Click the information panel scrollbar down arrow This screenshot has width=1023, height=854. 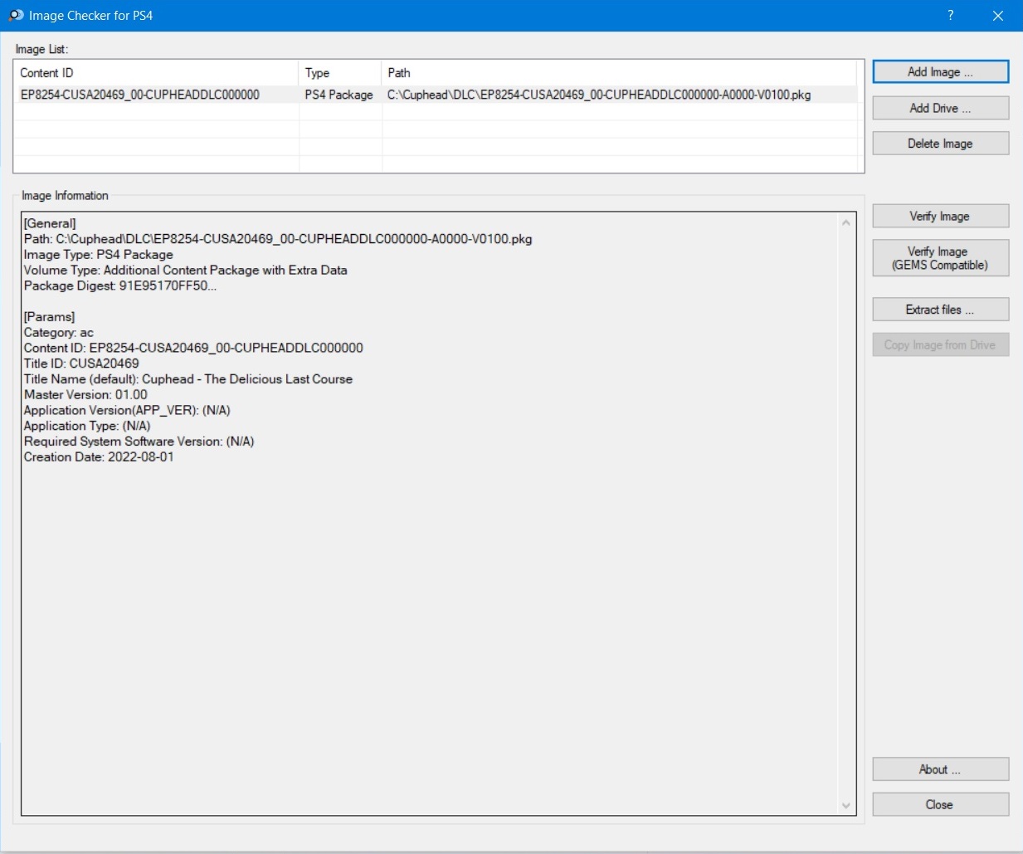pyautogui.click(x=846, y=805)
